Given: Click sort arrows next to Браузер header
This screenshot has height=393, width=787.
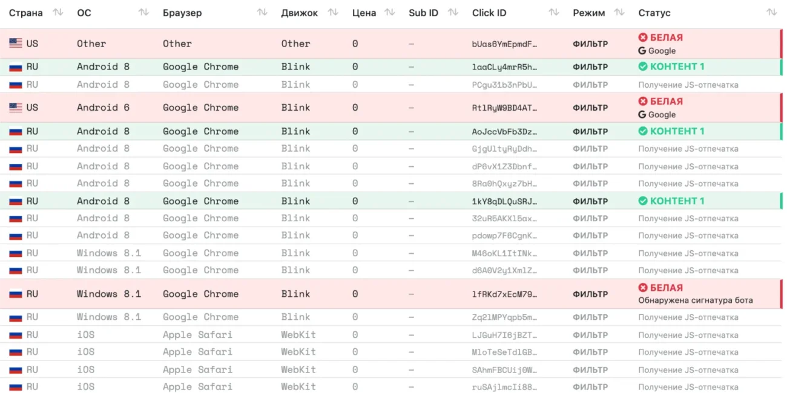Looking at the screenshot, I should 262,12.
